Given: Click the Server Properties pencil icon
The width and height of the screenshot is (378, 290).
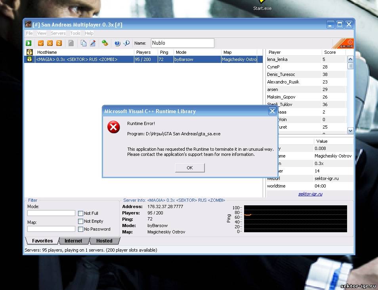Looking at the screenshot, I should (93, 43).
